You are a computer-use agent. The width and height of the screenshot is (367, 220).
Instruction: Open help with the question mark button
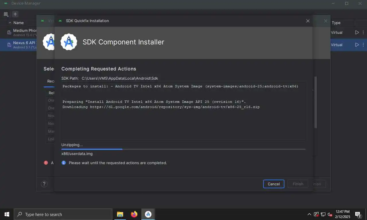coord(44,184)
